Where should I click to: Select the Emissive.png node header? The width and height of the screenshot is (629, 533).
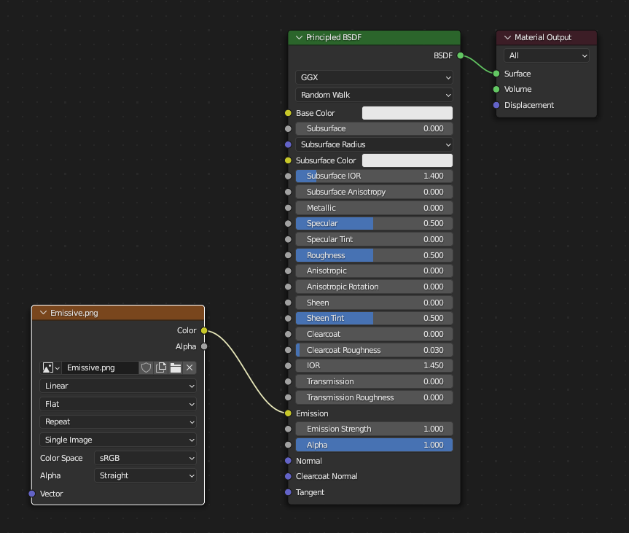118,313
